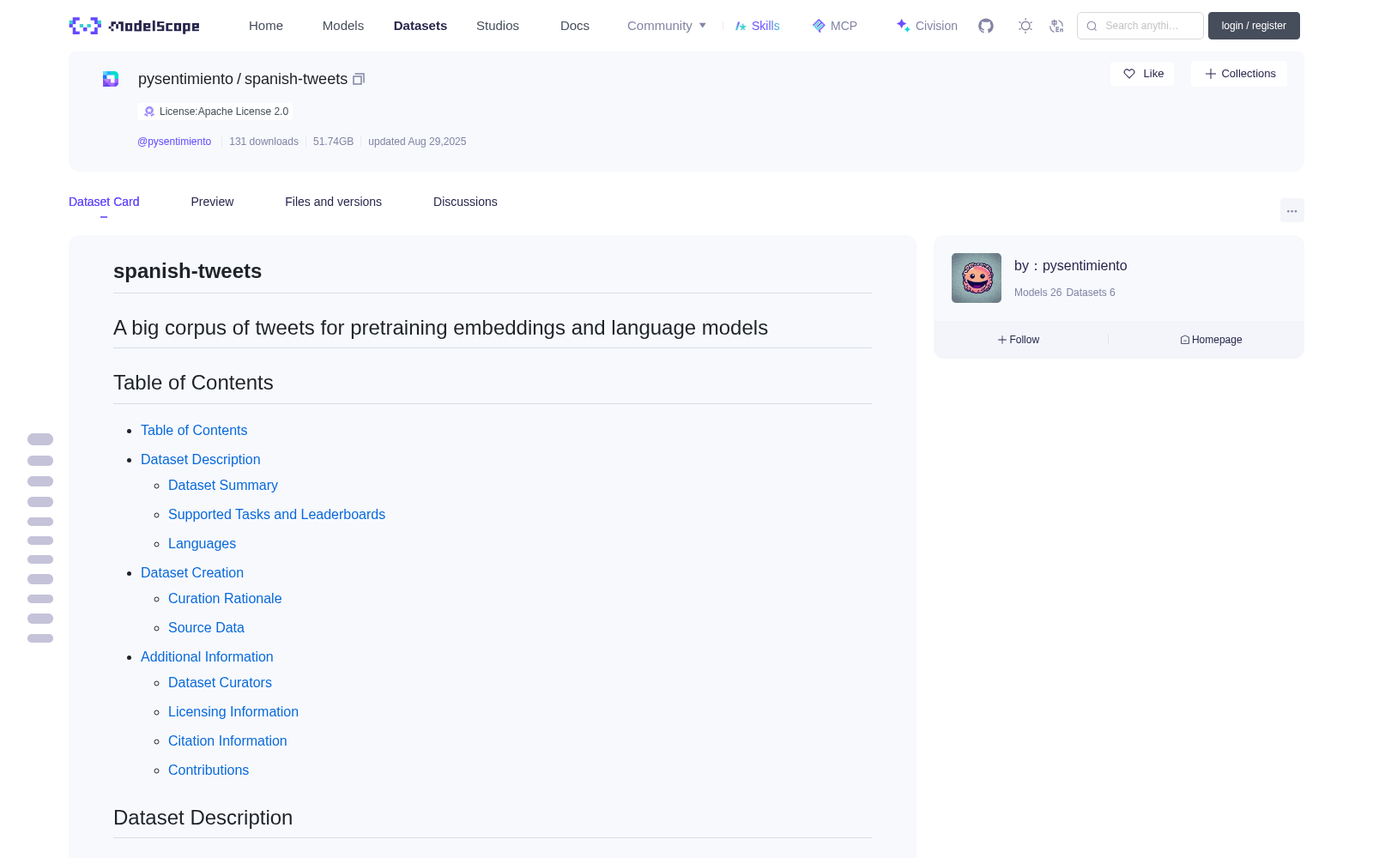The height and width of the screenshot is (858, 1373).
Task: Click the MCP icon in navigation
Action: click(819, 26)
